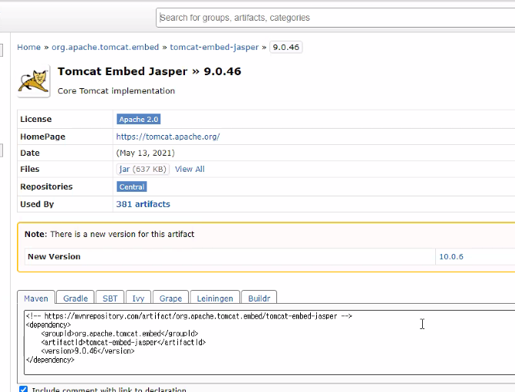Click the Apache 2.0 license badge
Image resolution: width=515 pixels, height=392 pixels.
pyautogui.click(x=138, y=119)
